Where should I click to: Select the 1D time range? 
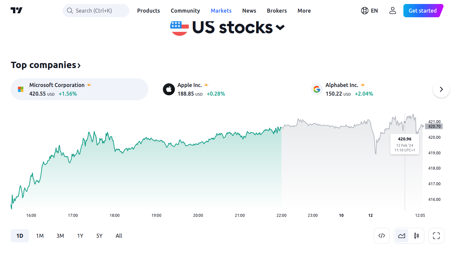(x=20, y=236)
